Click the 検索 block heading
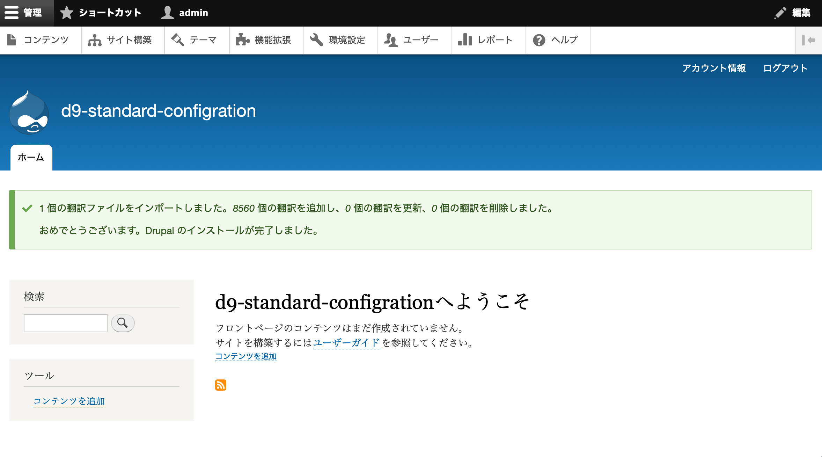This screenshot has width=822, height=457. 34,297
